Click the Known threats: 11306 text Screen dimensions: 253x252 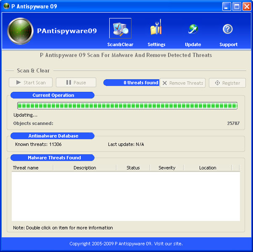(x=38, y=144)
